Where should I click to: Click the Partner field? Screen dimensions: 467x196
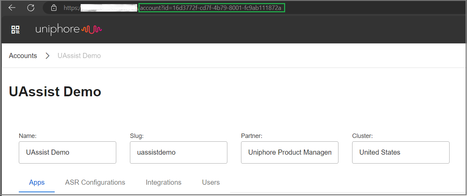tap(290, 152)
